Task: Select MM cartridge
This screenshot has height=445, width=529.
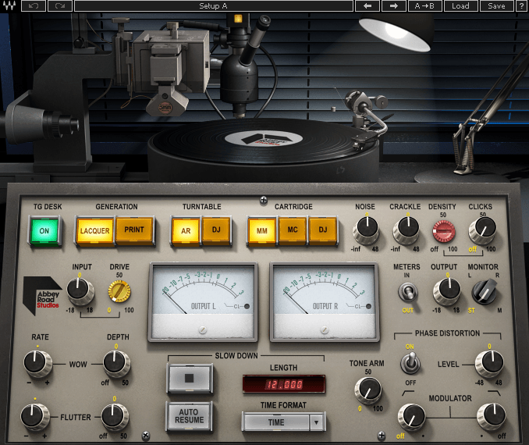Action: coord(262,231)
